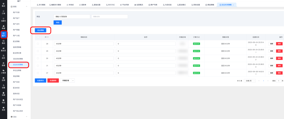Click the 策略名称 filter input field
The image size is (284, 119).
click(110, 17)
